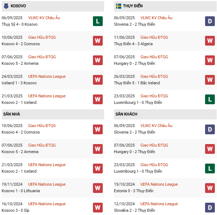Image resolution: width=217 pixels, height=215 pixels.
Task: Open Giao Hữu ĐTQG link for Thụy Điển-Algeria match
Action: click(154, 37)
